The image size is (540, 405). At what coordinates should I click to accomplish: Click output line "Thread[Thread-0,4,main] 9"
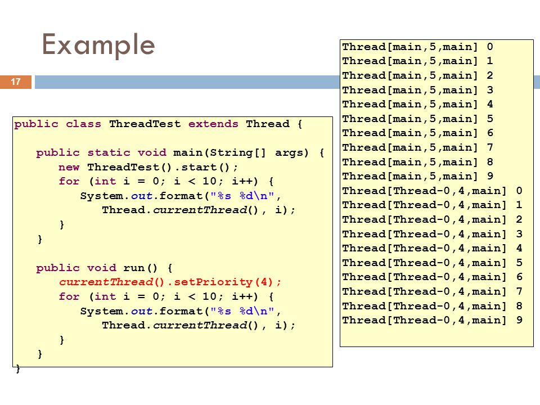pyautogui.click(x=433, y=320)
